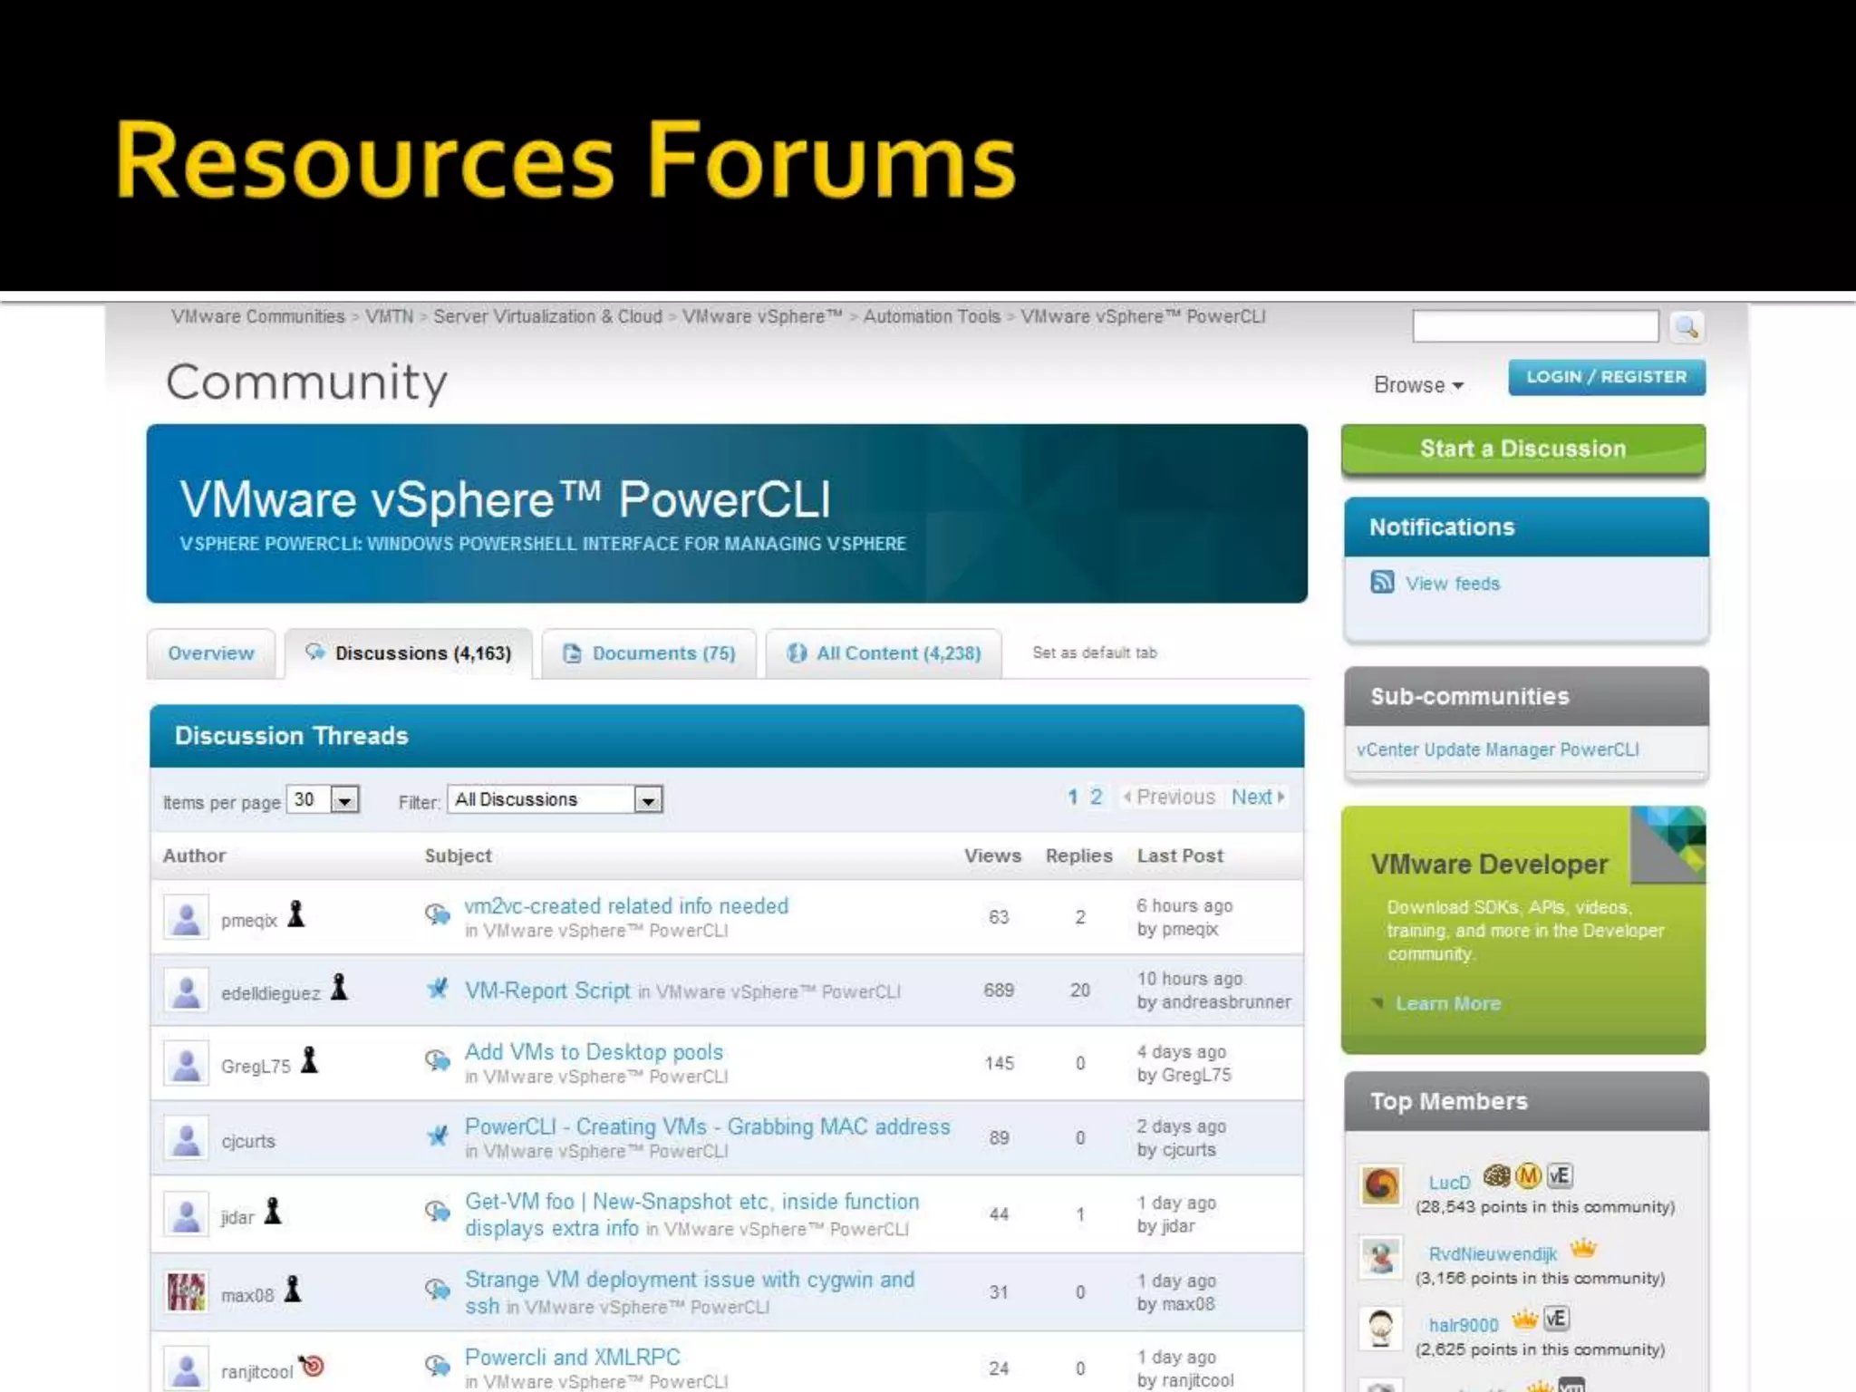Image resolution: width=1856 pixels, height=1392 pixels.
Task: Switch to the Documents (75) tab
Action: [649, 653]
